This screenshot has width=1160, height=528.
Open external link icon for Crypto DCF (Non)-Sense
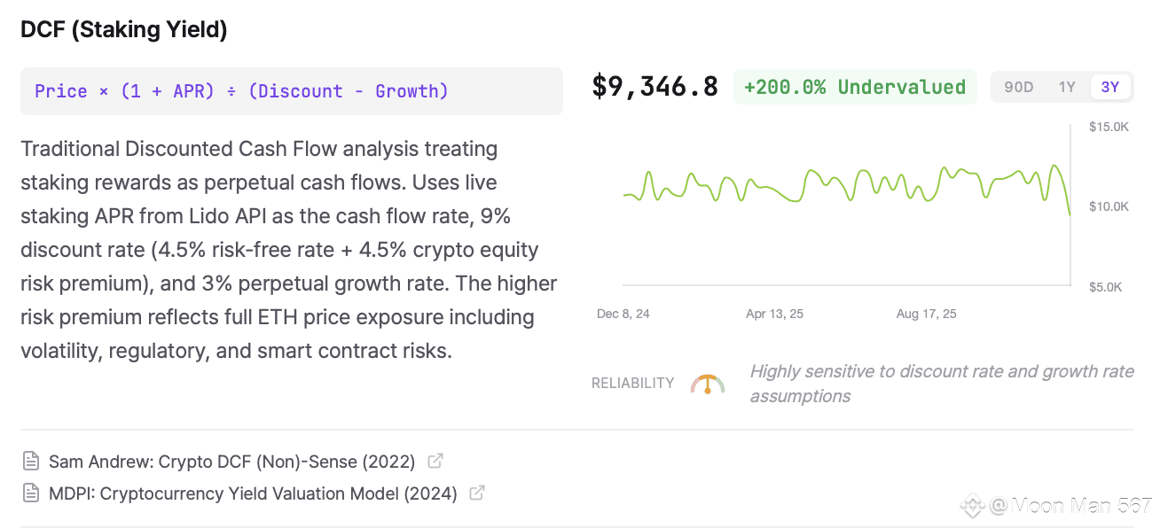pyautogui.click(x=435, y=461)
